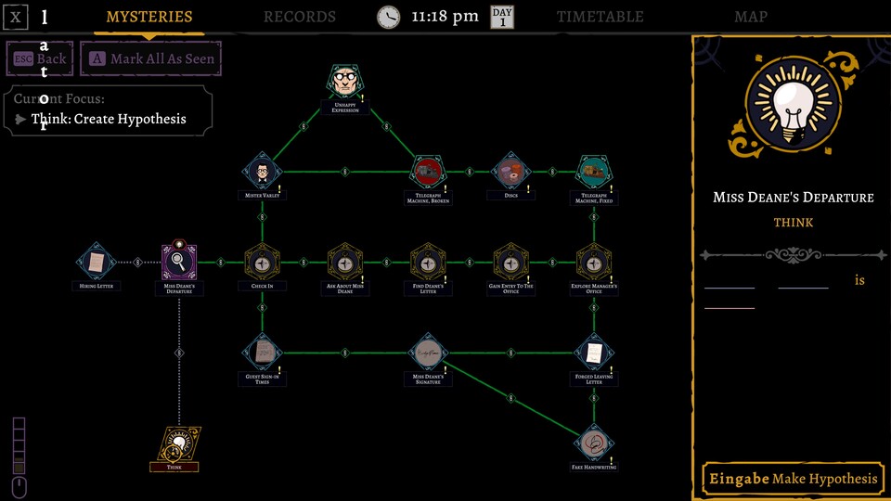Go to the Map tab
Screen dimensions: 891x501
pos(750,17)
